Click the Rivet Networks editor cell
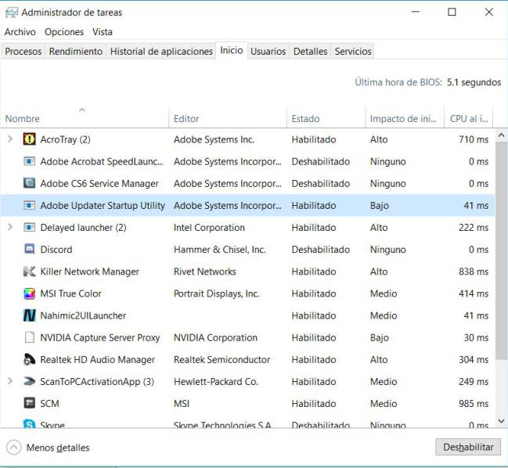 click(x=205, y=272)
